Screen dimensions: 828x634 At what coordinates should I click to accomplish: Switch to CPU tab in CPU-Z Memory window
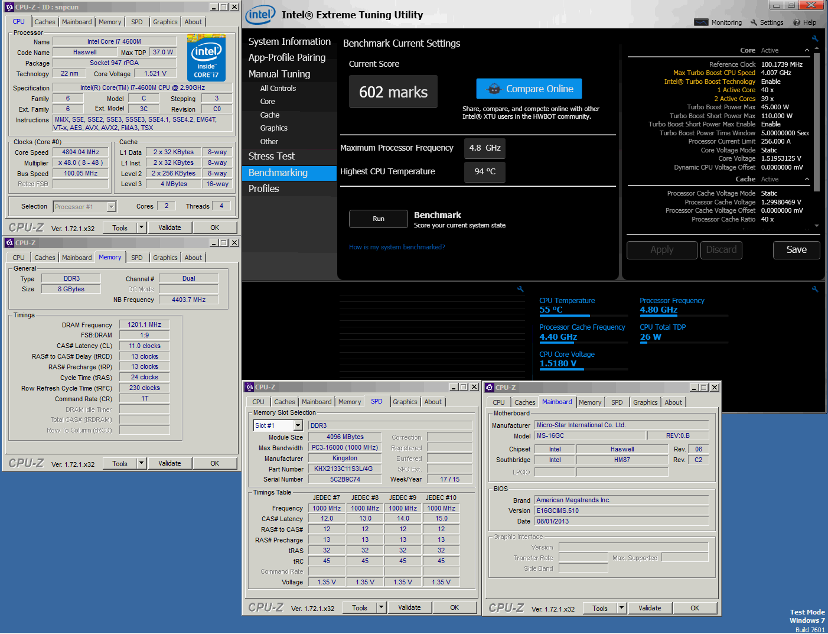pyautogui.click(x=19, y=258)
